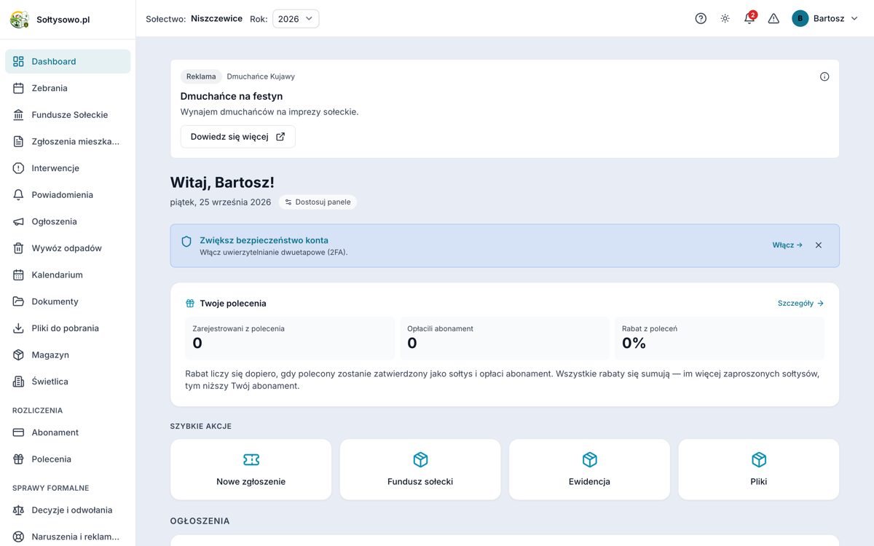Screen dimensions: 874x546
Task: Dismiss the 2FA security banner
Action: (x=819, y=245)
